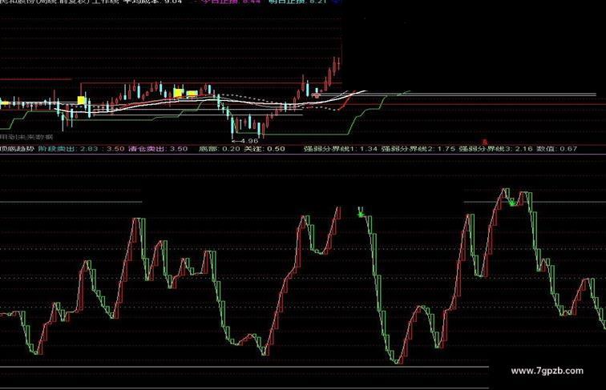Viewport: 606px width, 390px height.
Task: Click the 底部: 0.20 indicator value
Action: pyautogui.click(x=219, y=149)
